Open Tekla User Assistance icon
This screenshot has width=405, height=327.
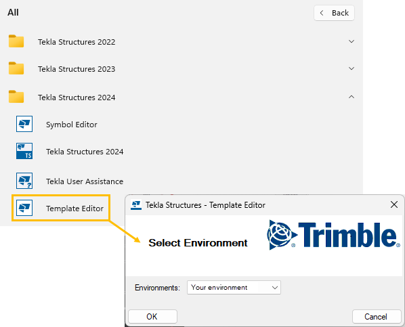pyautogui.click(x=24, y=181)
